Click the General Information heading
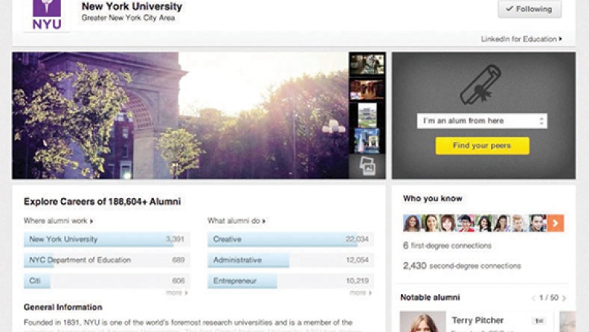The height and width of the screenshot is (332, 589). pyautogui.click(x=62, y=307)
